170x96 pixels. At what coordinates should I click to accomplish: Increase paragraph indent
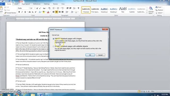click(x=70, y=8)
